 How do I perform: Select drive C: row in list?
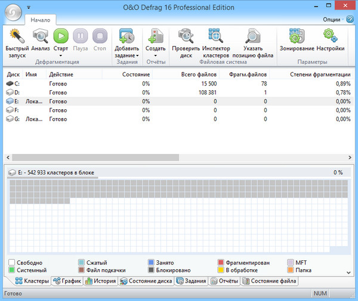pyautogui.click(x=13, y=84)
